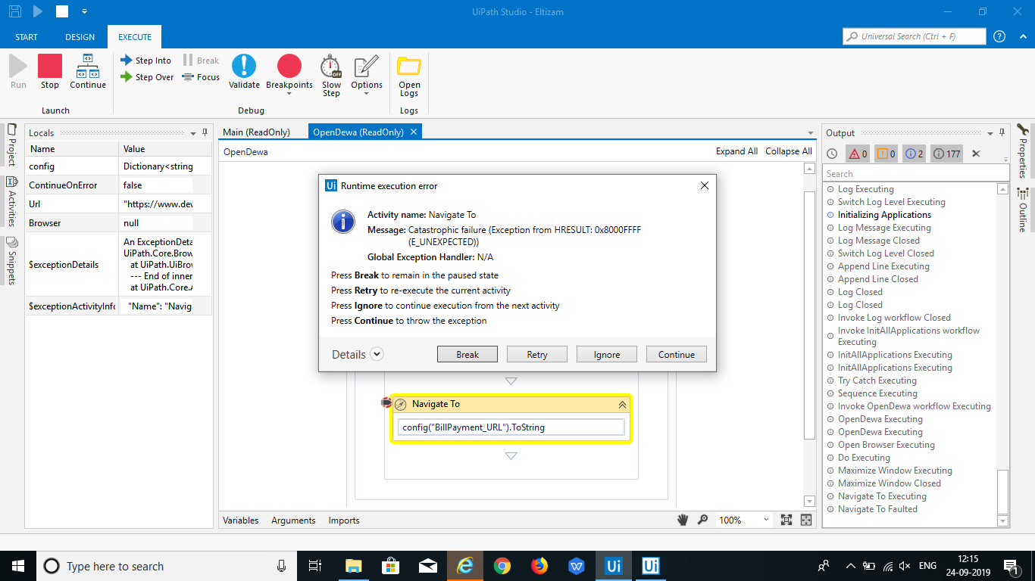Click Step Over in the ribbon

[147, 77]
